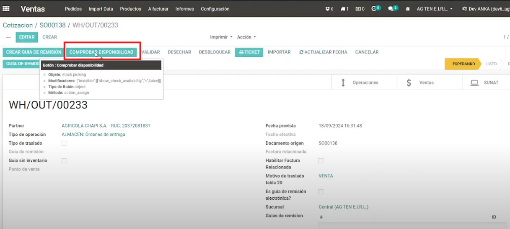Click COMPROBAR DISPONIBILIDAD button
This screenshot has width=510, height=229.
click(101, 52)
